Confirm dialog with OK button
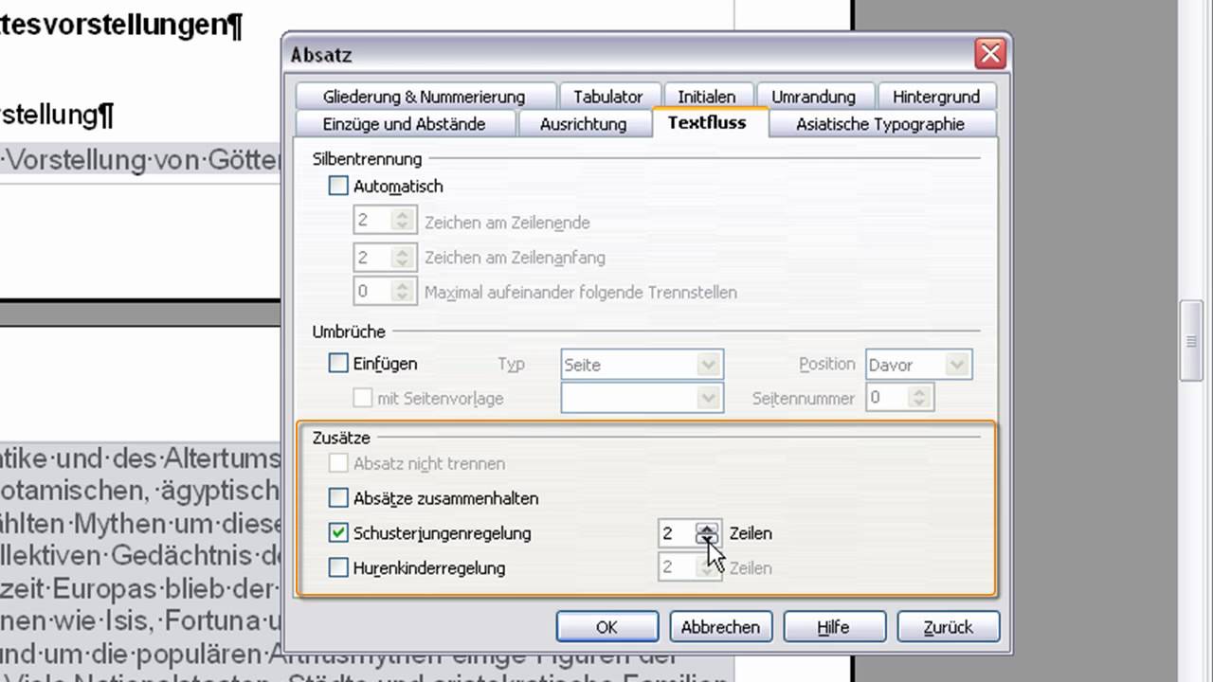 click(x=606, y=627)
